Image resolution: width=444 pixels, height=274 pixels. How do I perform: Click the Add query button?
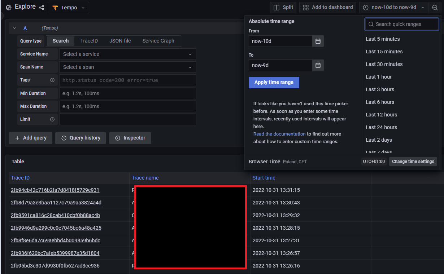(30, 138)
